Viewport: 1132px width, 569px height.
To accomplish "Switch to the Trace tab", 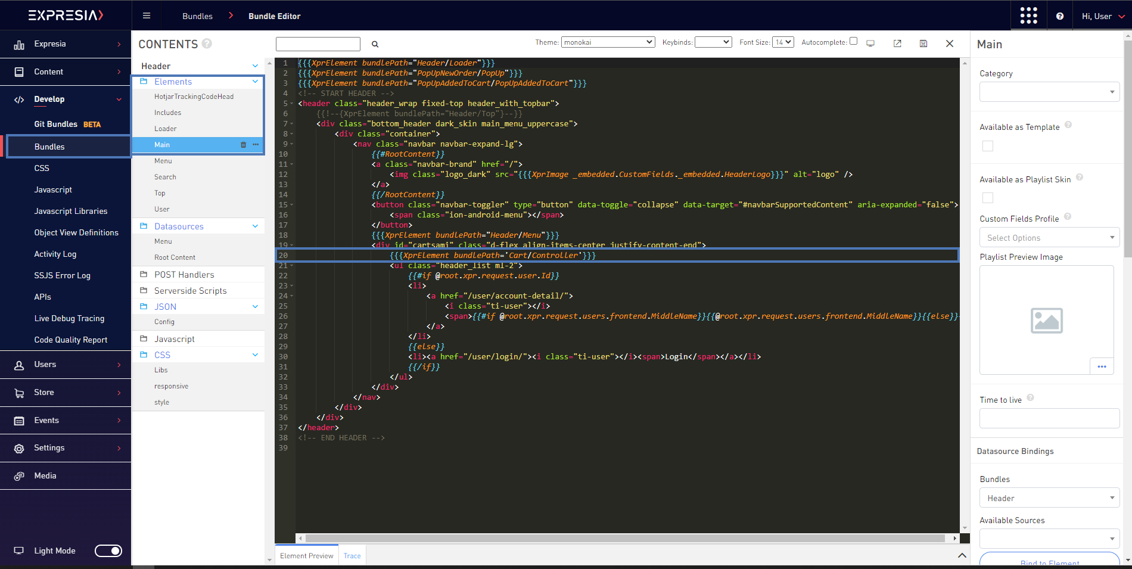I will pyautogui.click(x=352, y=556).
